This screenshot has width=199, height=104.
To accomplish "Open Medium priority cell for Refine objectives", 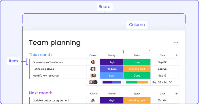I will tap(111, 69).
